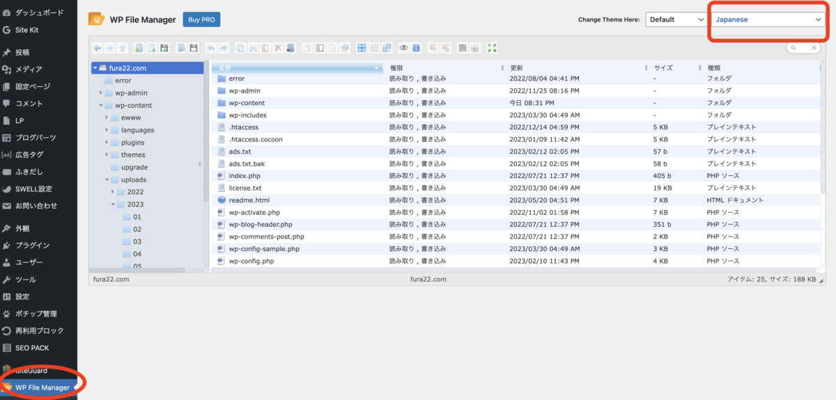The height and width of the screenshot is (400, 836).
Task: Open the 投稿 (Posts) menu
Action: tap(38, 52)
